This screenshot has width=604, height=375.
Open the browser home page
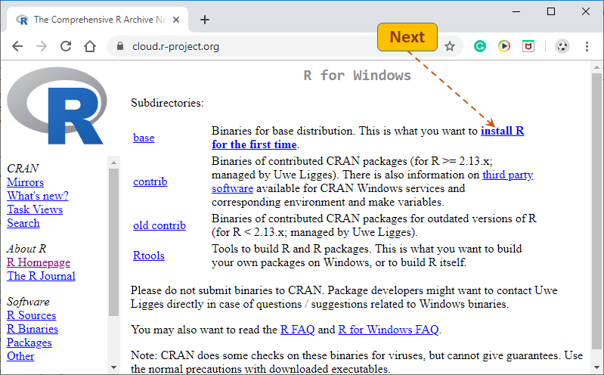point(90,46)
